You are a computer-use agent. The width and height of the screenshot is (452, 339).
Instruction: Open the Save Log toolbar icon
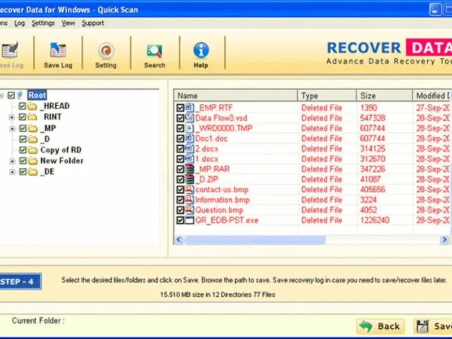click(58, 50)
